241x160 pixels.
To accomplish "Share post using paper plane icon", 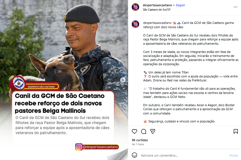I will point(153,131).
